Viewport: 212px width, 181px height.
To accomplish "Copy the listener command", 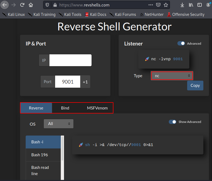I will [195, 86].
